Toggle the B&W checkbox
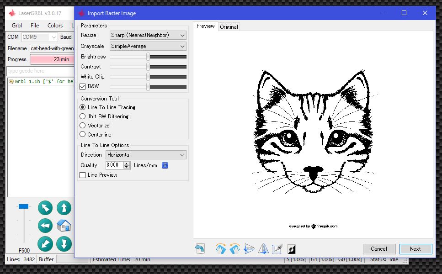The height and width of the screenshot is (274, 442). [83, 86]
